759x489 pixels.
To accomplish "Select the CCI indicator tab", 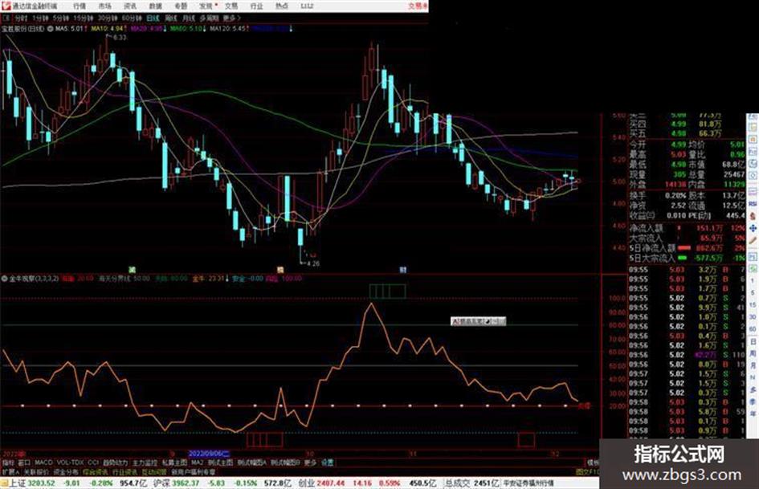I will [x=93, y=463].
